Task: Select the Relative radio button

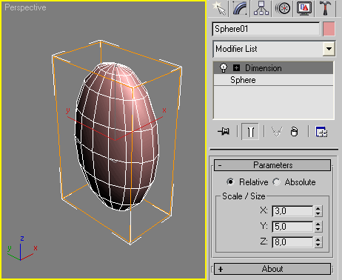Action: tap(230, 182)
